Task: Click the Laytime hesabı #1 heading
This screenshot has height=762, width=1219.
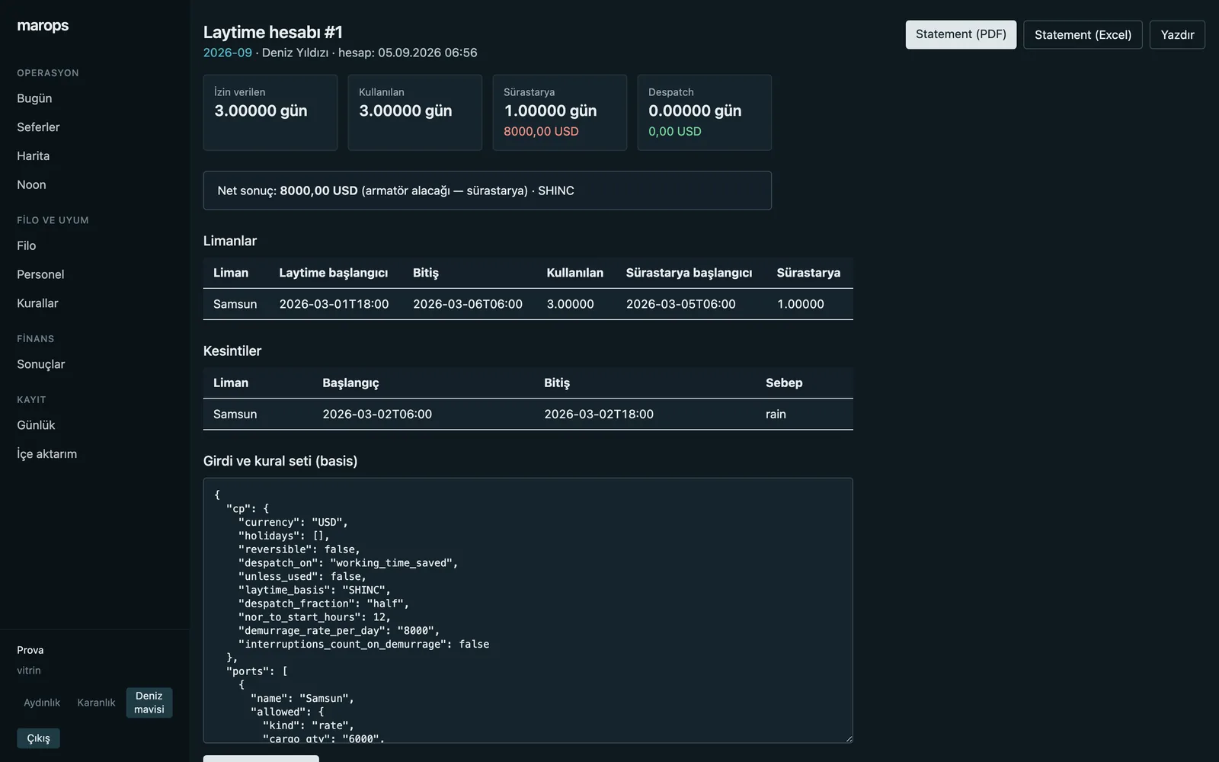Action: pyautogui.click(x=273, y=32)
